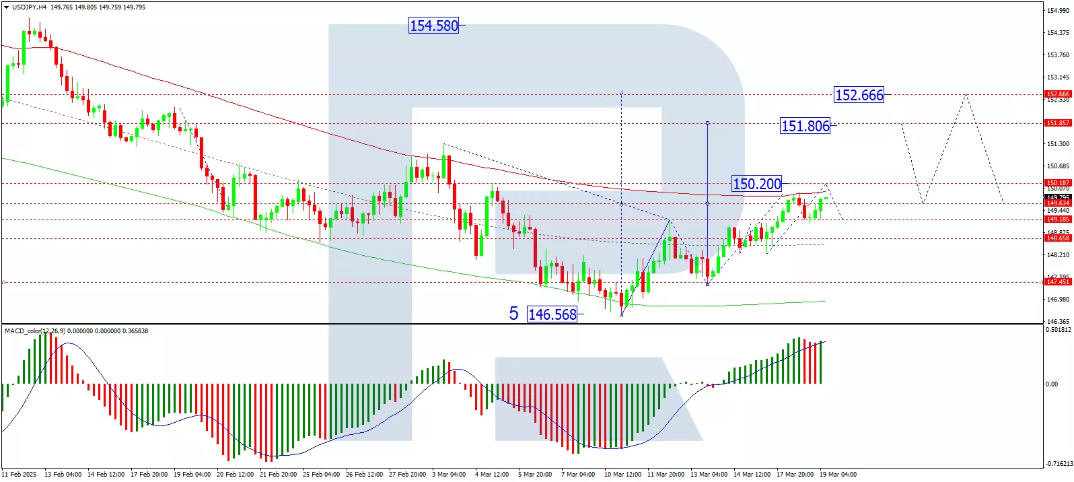This screenshot has width=1074, height=482.
Task: Click the 146.568 low price label
Action: click(x=552, y=314)
